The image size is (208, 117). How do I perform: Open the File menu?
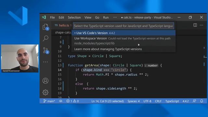52,18
